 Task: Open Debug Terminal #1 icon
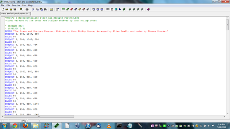pos(130,9)
